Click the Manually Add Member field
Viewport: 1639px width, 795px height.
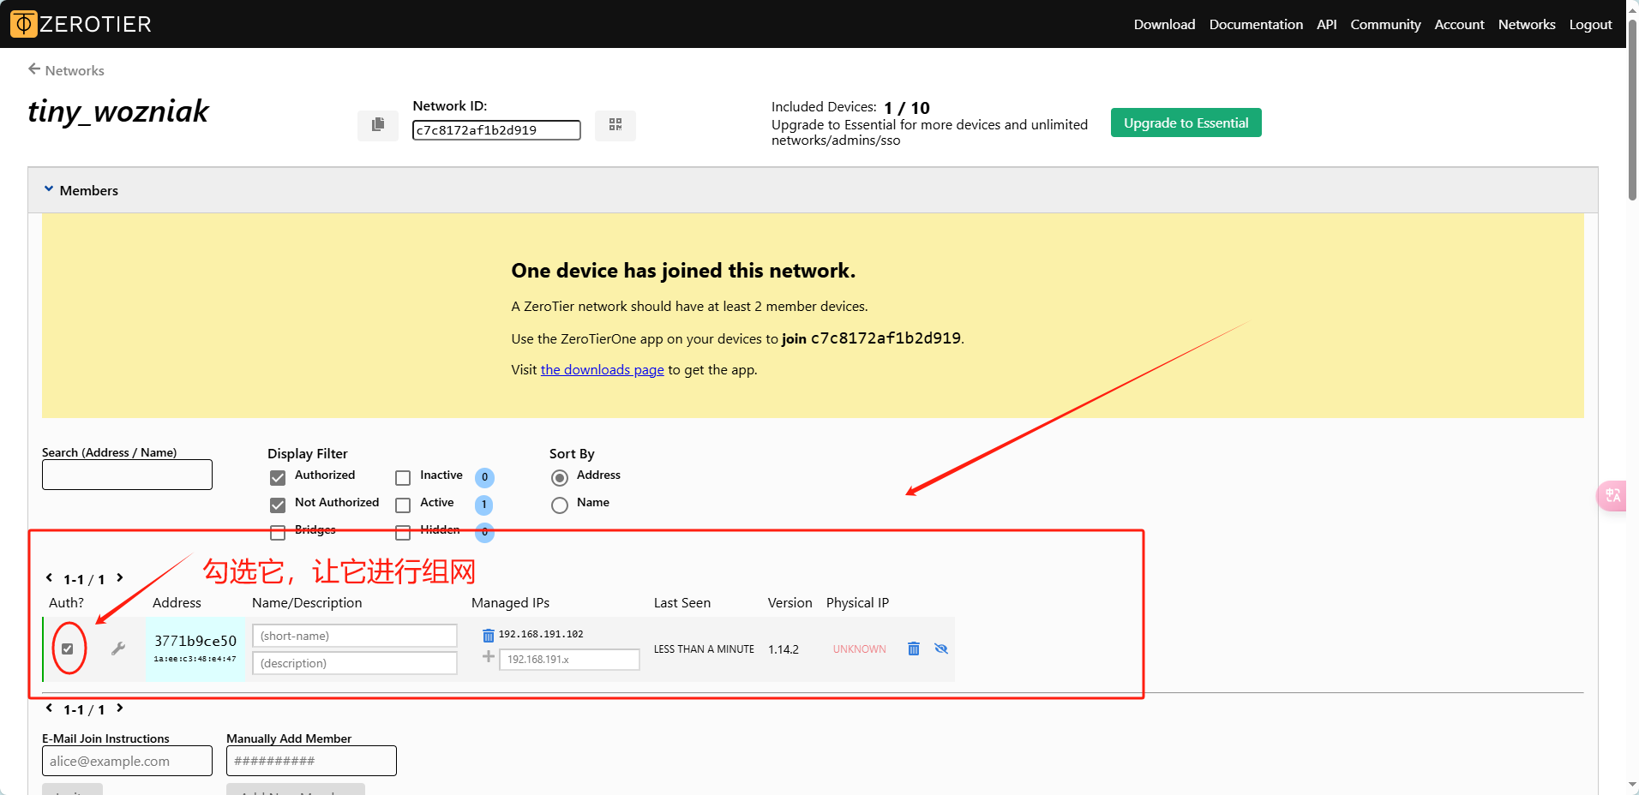[311, 761]
